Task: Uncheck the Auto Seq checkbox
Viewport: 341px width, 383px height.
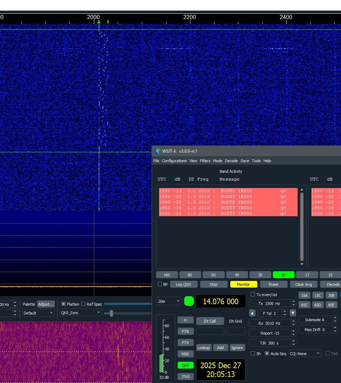Action: (x=267, y=354)
